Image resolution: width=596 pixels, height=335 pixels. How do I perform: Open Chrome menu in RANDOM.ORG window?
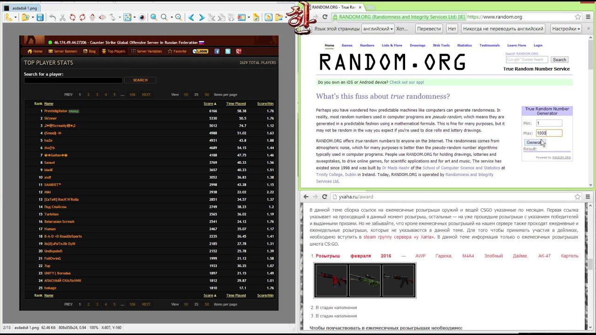(588, 17)
